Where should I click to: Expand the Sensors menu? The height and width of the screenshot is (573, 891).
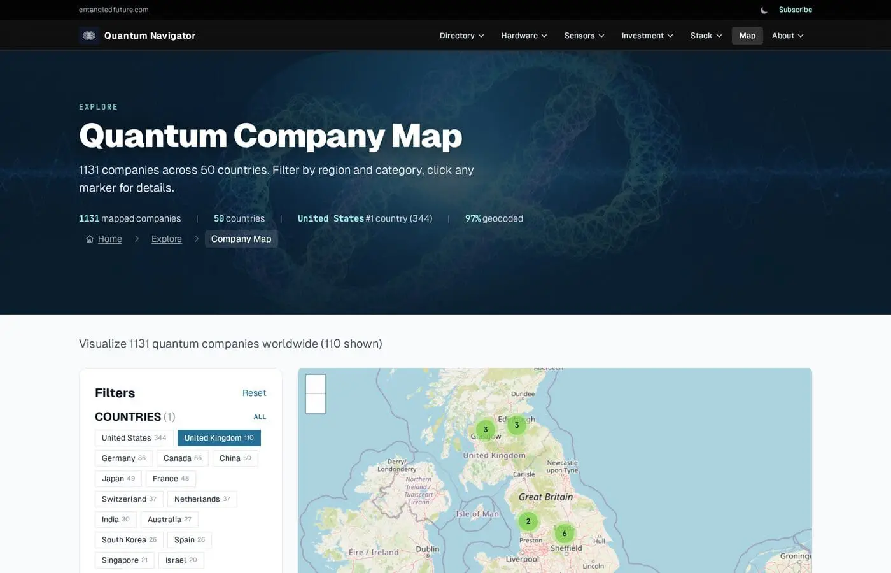click(584, 36)
